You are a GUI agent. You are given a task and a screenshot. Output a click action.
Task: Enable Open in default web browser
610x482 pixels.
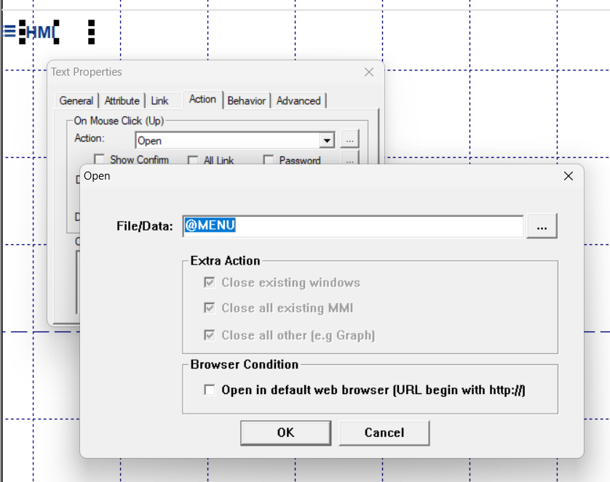point(210,390)
